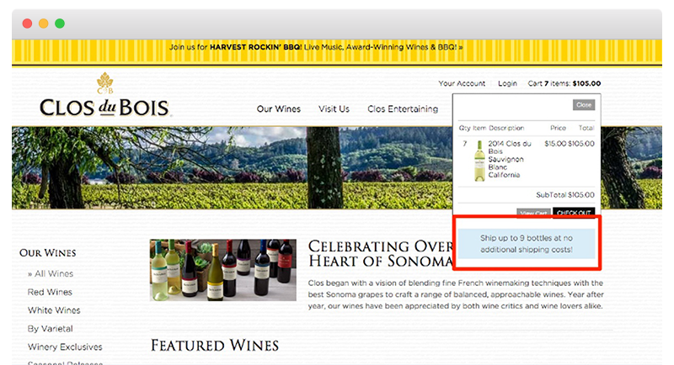This screenshot has height=365, width=674.
Task: Click the Check Out button
Action: tap(574, 212)
